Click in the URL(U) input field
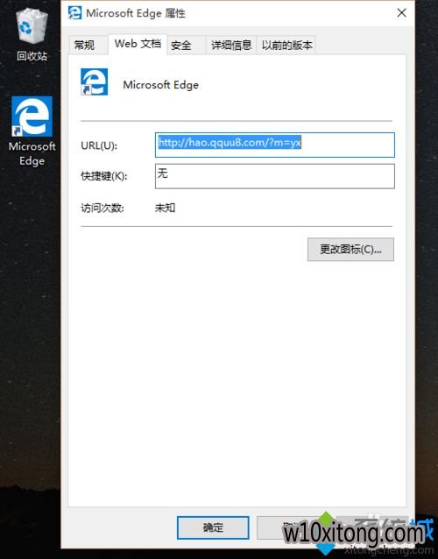The width and height of the screenshot is (438, 559). click(275, 145)
